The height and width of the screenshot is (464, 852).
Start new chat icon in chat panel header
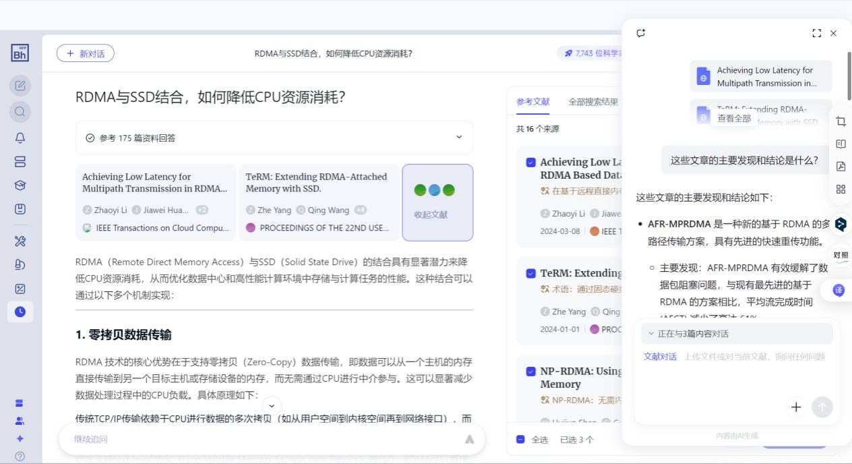641,33
